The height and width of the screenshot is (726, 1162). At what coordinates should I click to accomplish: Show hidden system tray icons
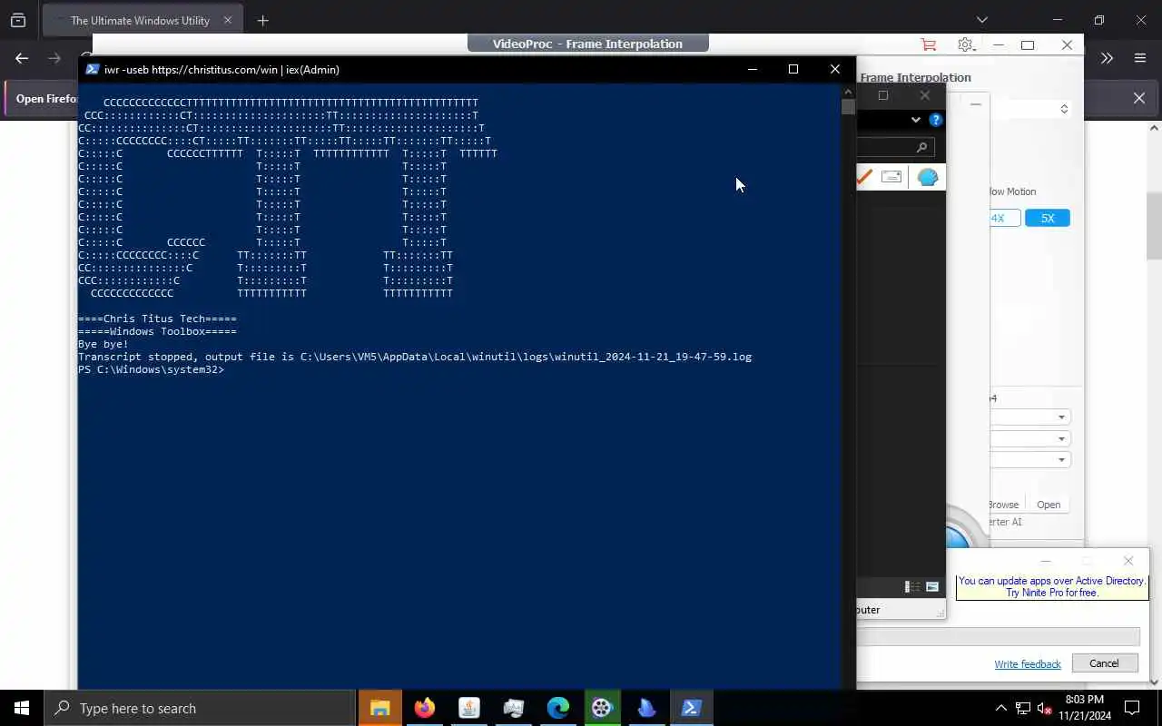coord(1001,708)
